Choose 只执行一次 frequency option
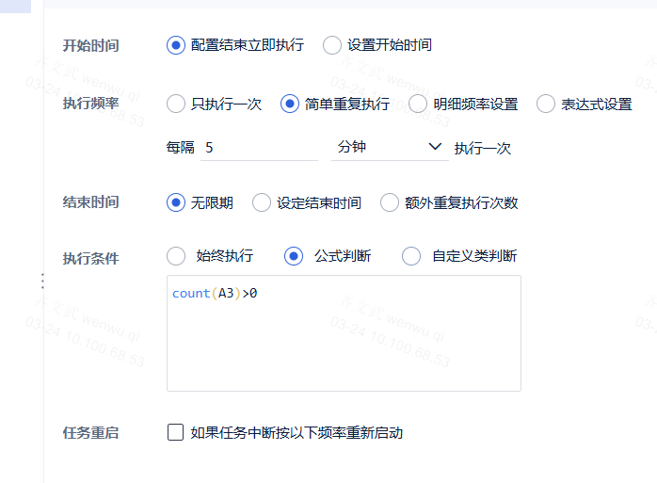This screenshot has width=657, height=483. tap(176, 104)
